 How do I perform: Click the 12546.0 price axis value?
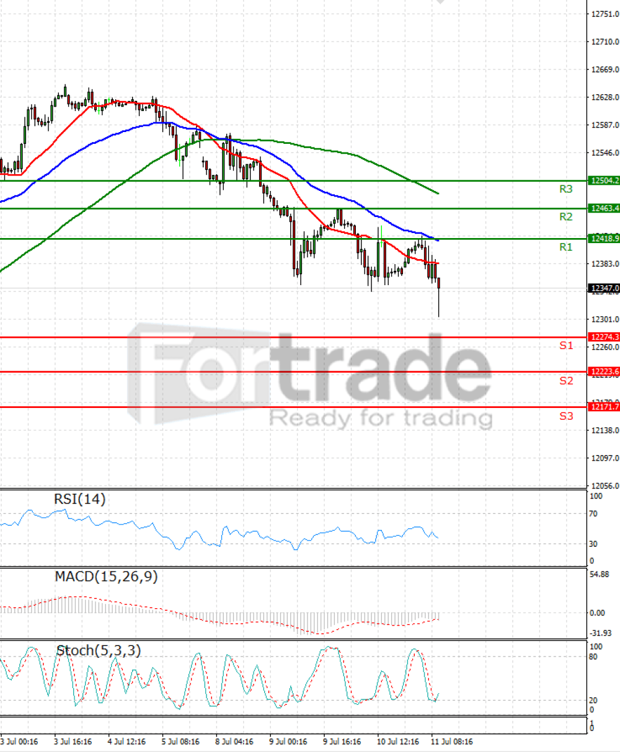(605, 153)
